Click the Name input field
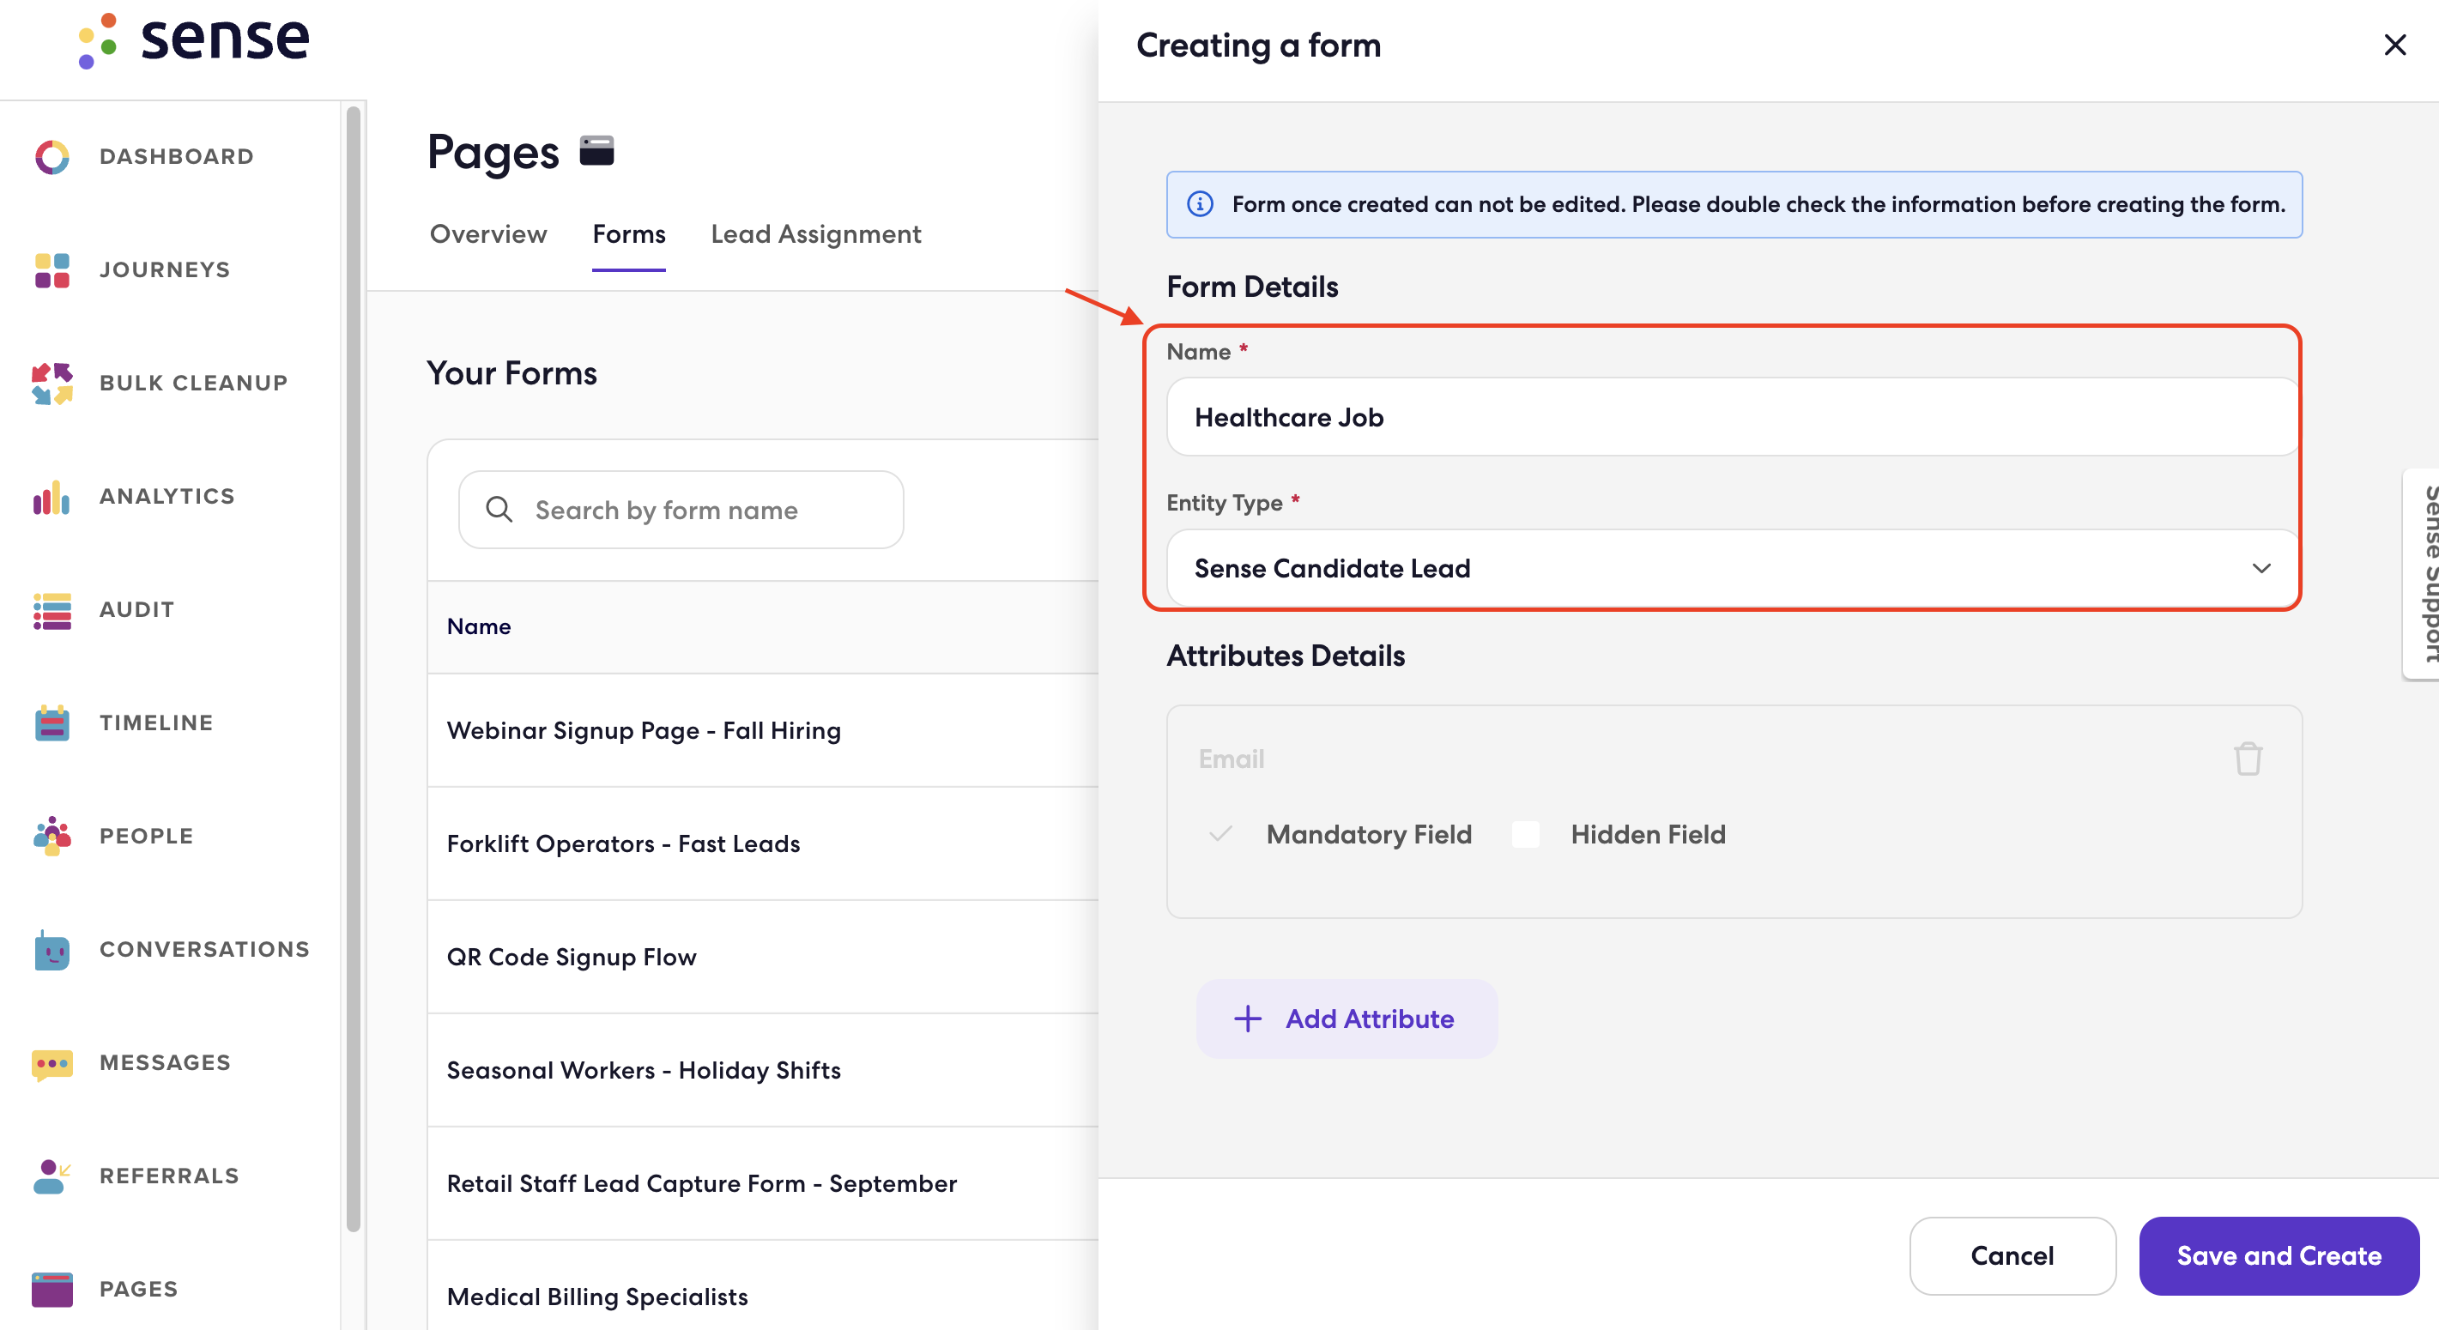Viewport: 2439px width, 1330px height. click(1734, 418)
